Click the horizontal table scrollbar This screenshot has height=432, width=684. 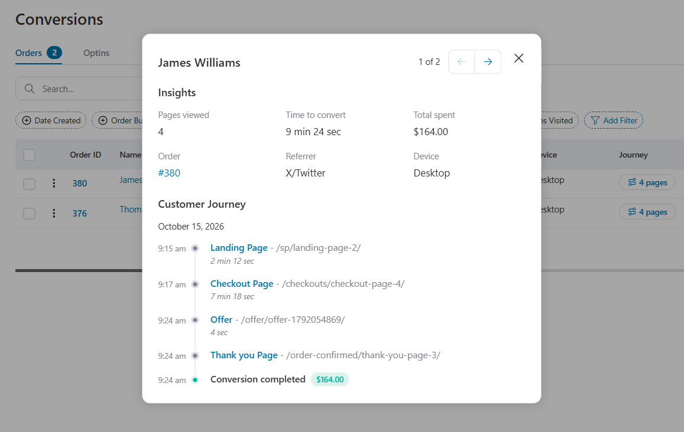(79, 270)
